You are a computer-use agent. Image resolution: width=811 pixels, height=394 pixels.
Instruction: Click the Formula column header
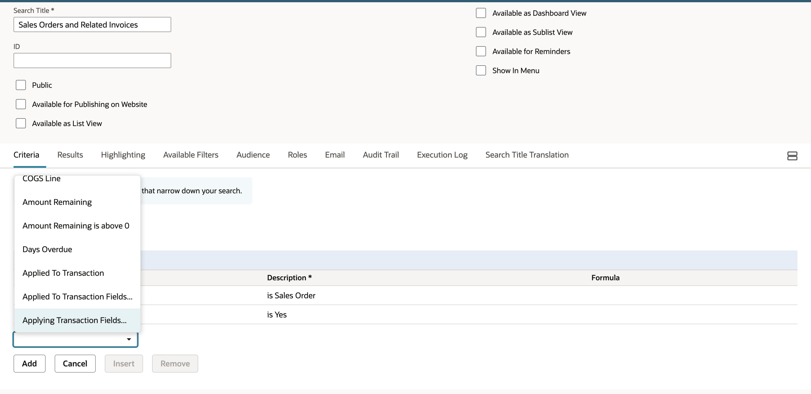pos(605,277)
